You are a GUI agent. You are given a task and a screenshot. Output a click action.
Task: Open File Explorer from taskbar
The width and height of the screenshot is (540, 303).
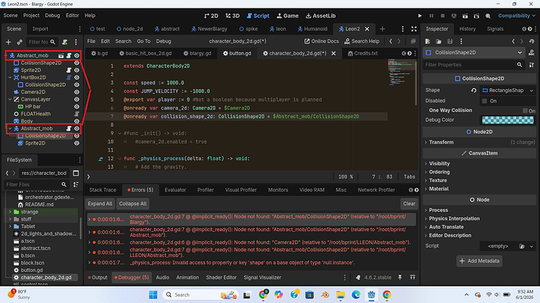[340, 294]
